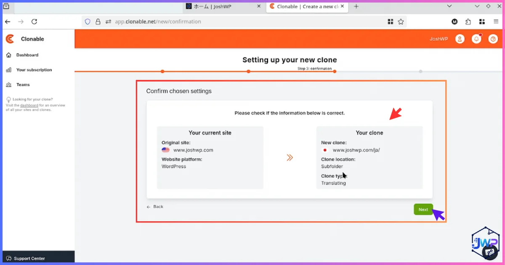Screen dimensions: 505x265
Task: Click the US flag beside www.joshwp.com
Action: click(166, 150)
